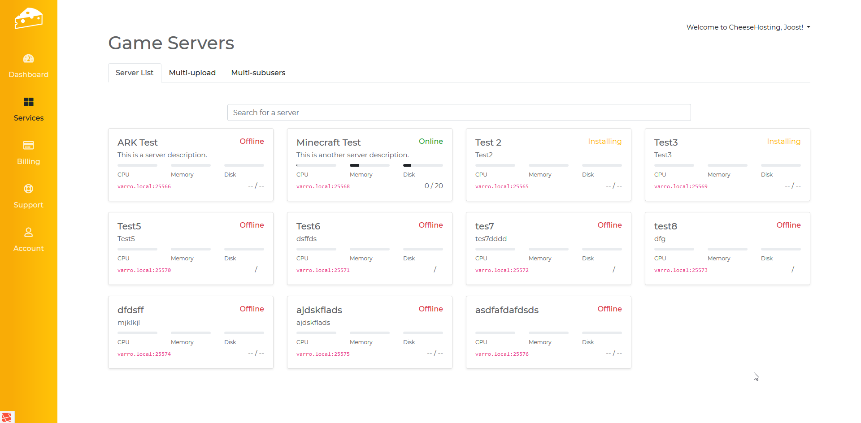Image resolution: width=861 pixels, height=423 pixels.
Task: Open the Dashboard gauge icon
Action: pyautogui.click(x=28, y=59)
